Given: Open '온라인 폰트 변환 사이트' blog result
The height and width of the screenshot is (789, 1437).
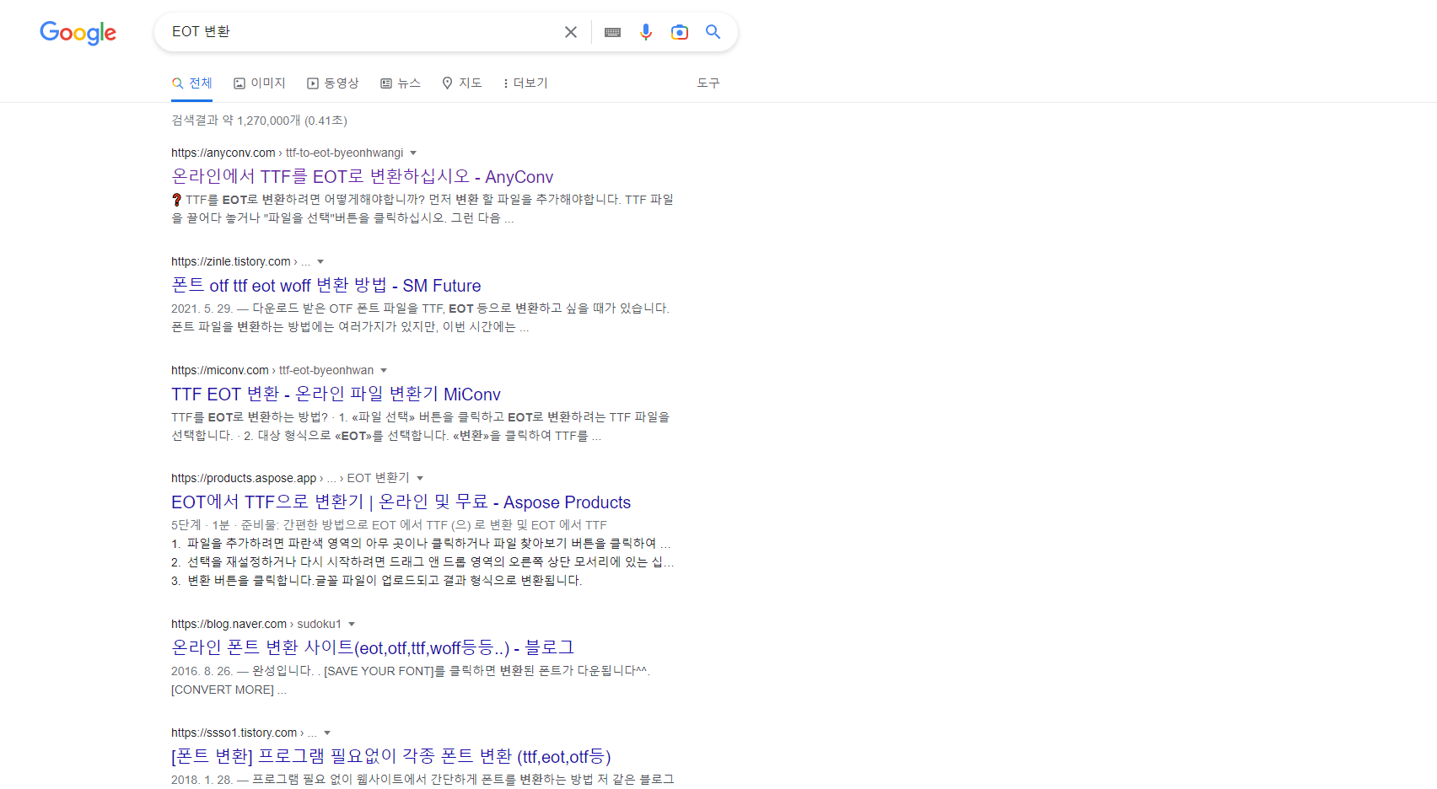Looking at the screenshot, I should [x=373, y=648].
